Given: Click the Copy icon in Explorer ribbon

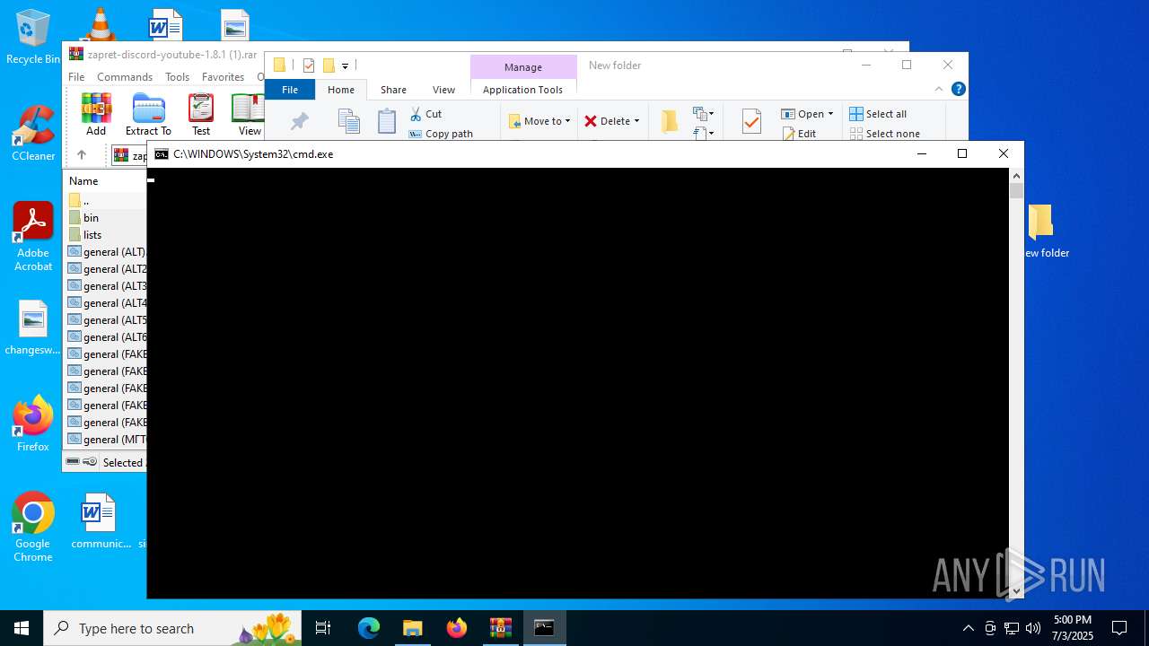Looking at the screenshot, I should tap(348, 121).
